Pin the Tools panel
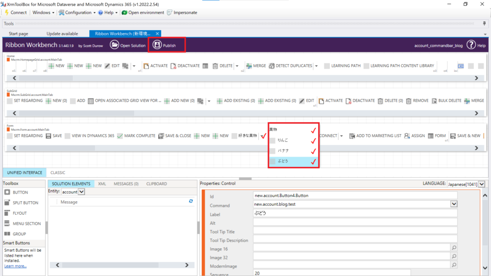The width and height of the screenshot is (491, 276). pyautogui.click(x=484, y=23)
